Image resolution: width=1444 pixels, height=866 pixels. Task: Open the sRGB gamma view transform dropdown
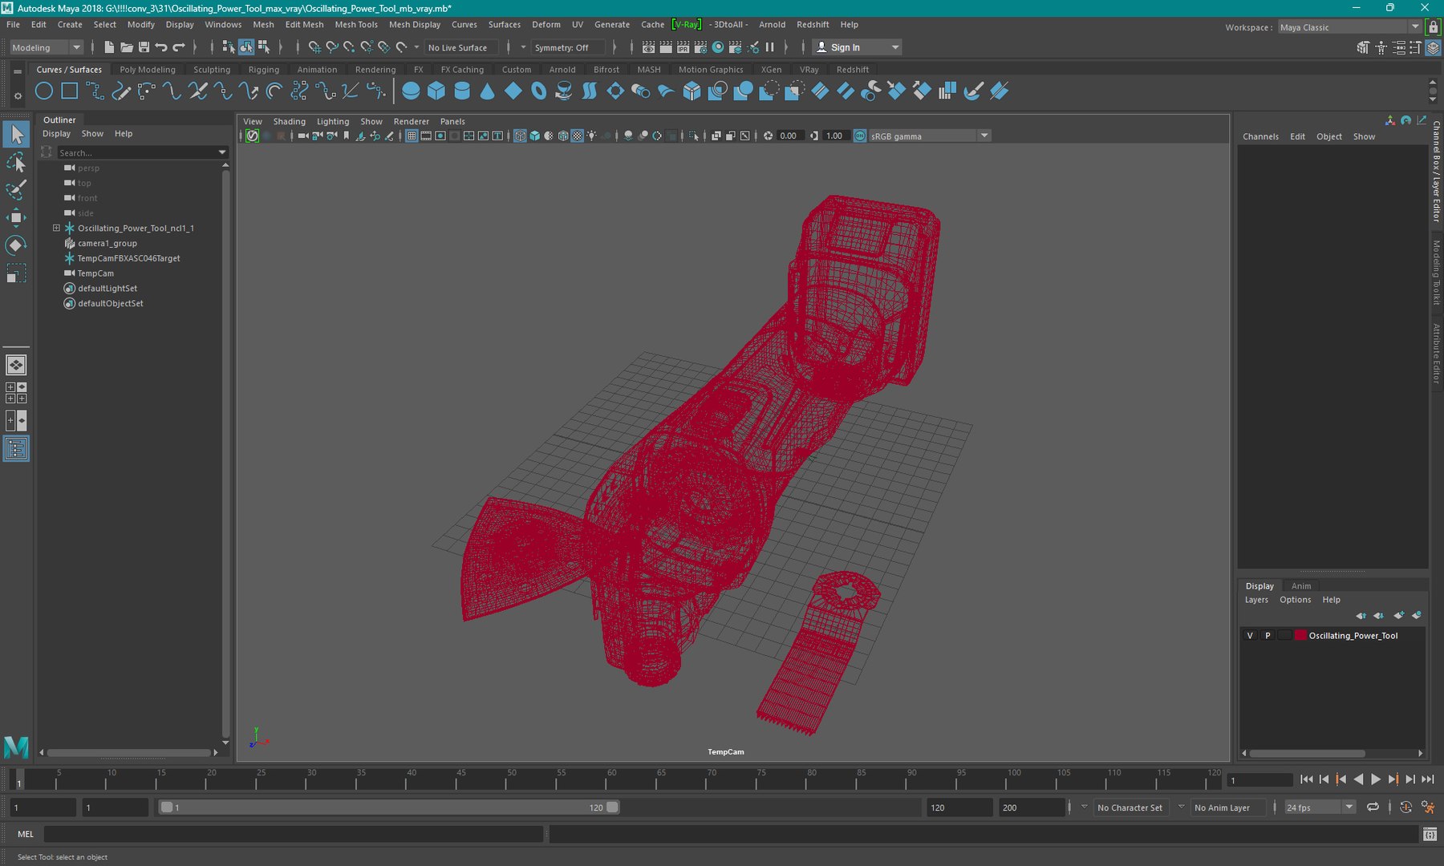pos(929,136)
